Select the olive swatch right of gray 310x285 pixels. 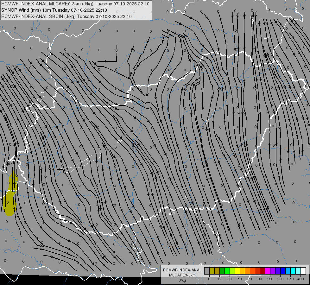(212, 271)
